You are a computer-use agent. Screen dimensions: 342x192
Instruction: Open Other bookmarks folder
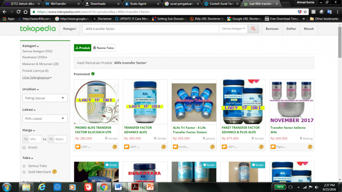(x=324, y=19)
